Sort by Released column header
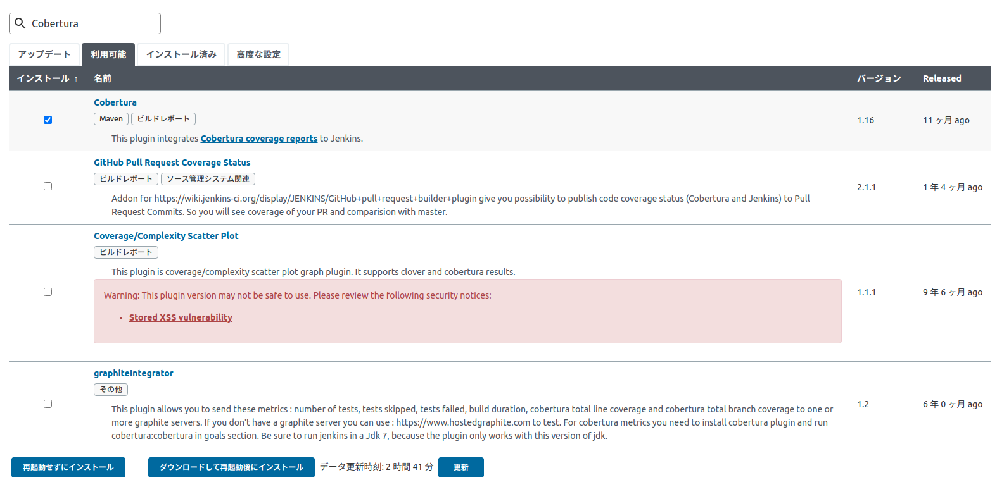Screen dimensions: 997x499 [x=942, y=78]
